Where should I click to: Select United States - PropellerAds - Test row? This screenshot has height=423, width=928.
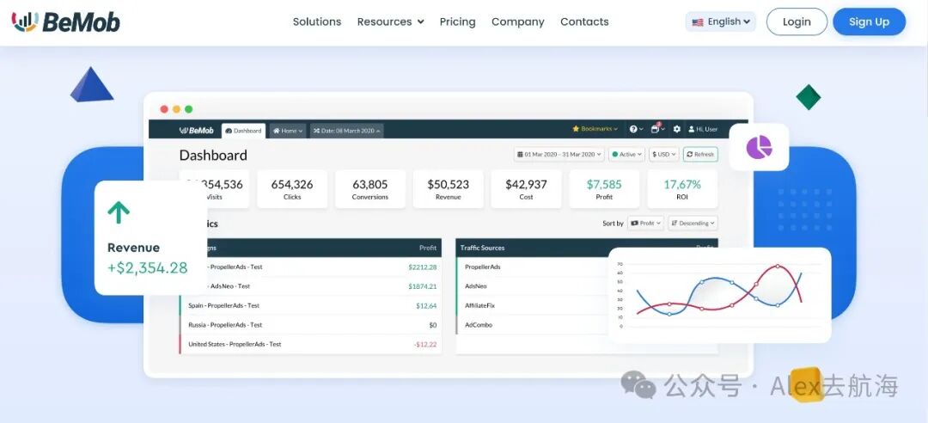coord(310,344)
